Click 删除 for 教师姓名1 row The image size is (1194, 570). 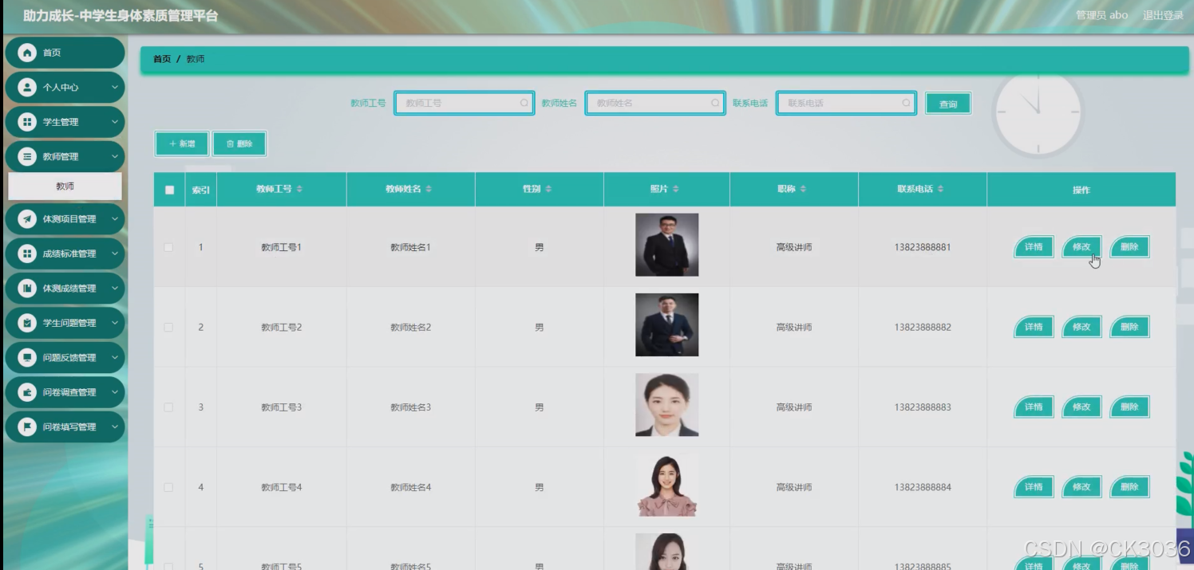point(1129,246)
